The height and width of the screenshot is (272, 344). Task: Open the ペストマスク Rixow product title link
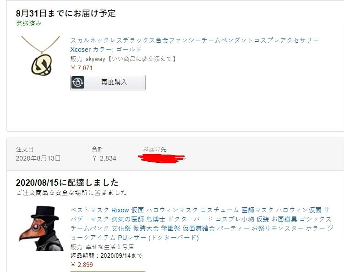click(202, 224)
